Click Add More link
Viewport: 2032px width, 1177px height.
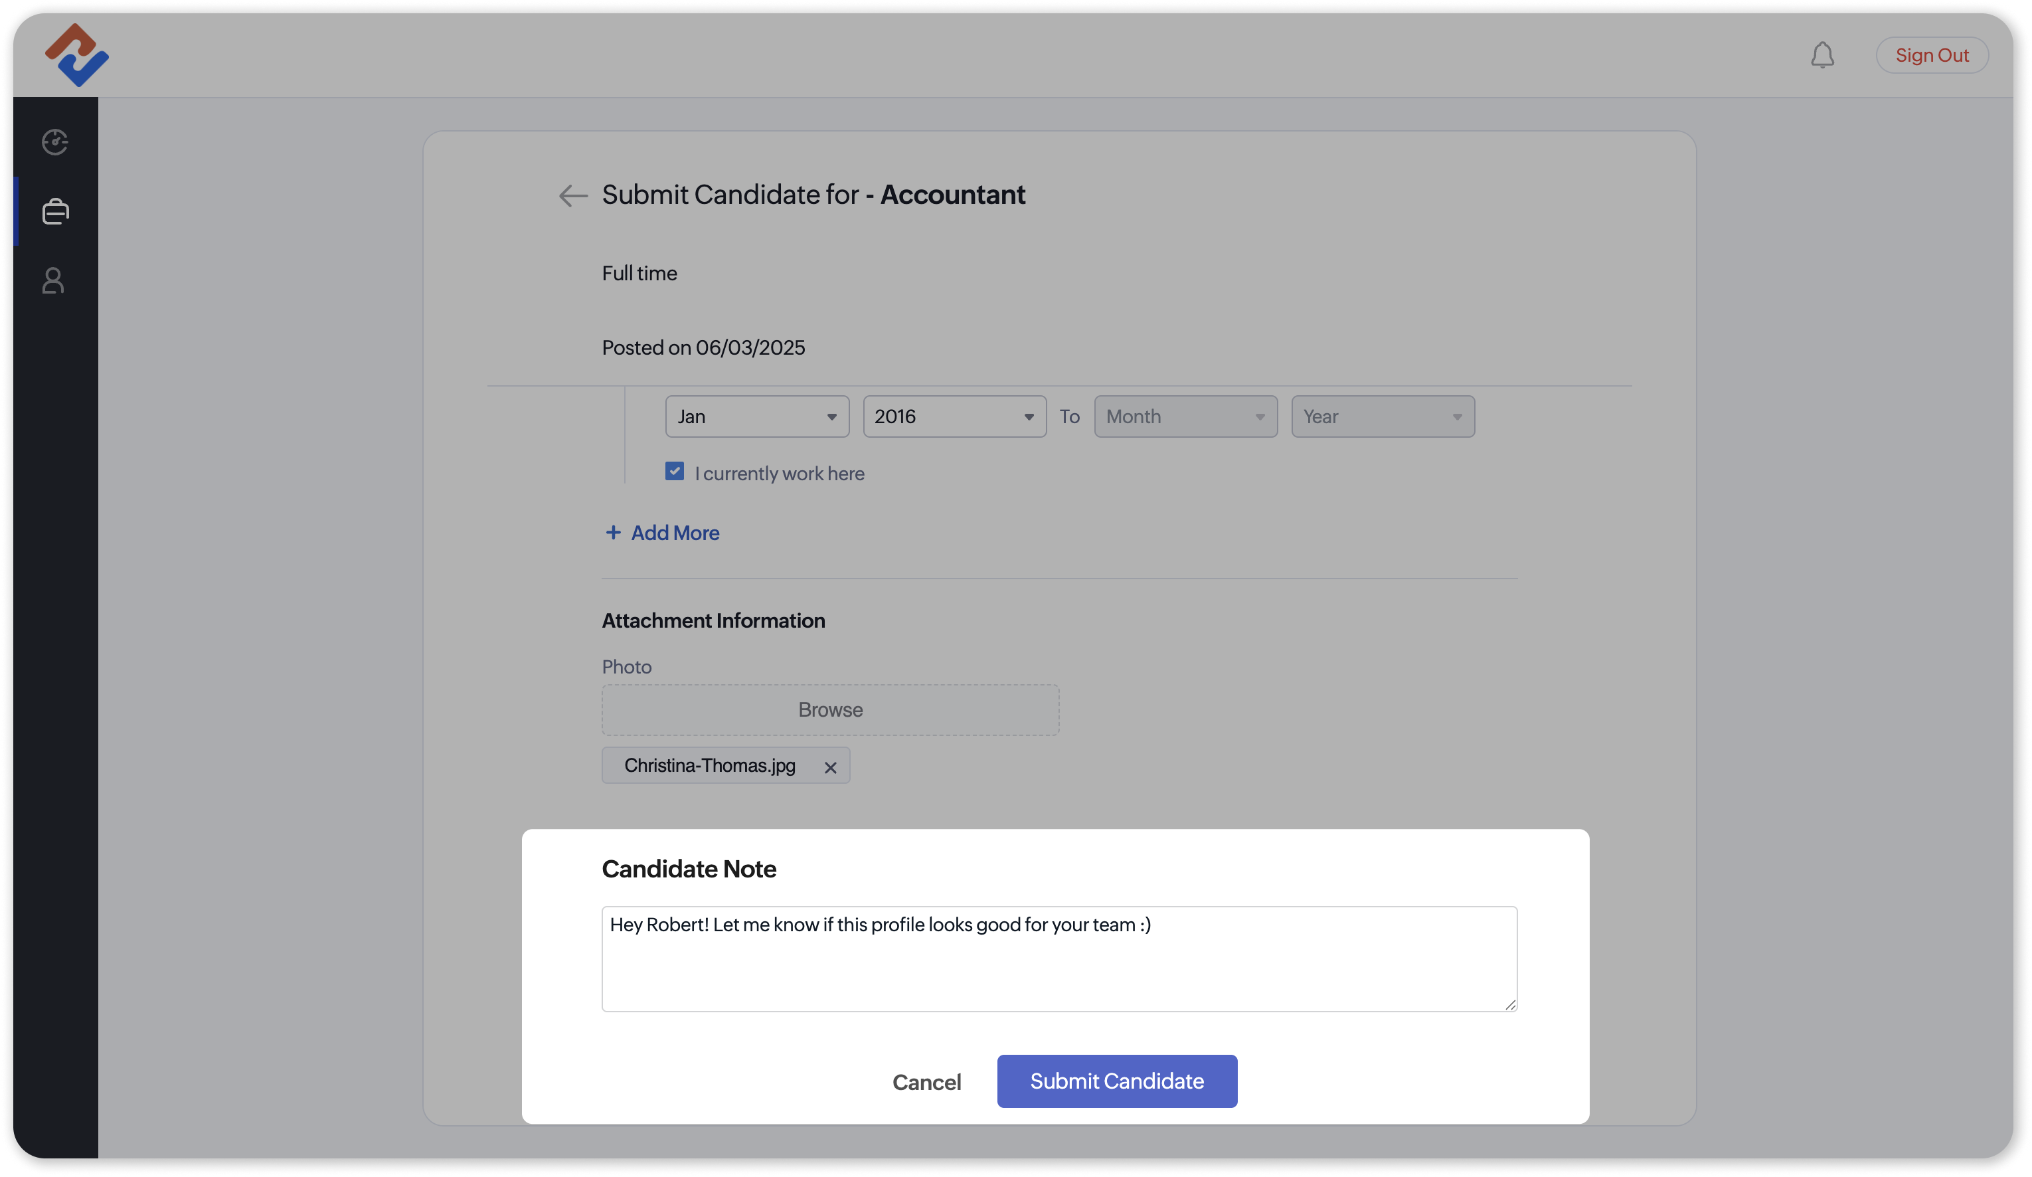675,533
